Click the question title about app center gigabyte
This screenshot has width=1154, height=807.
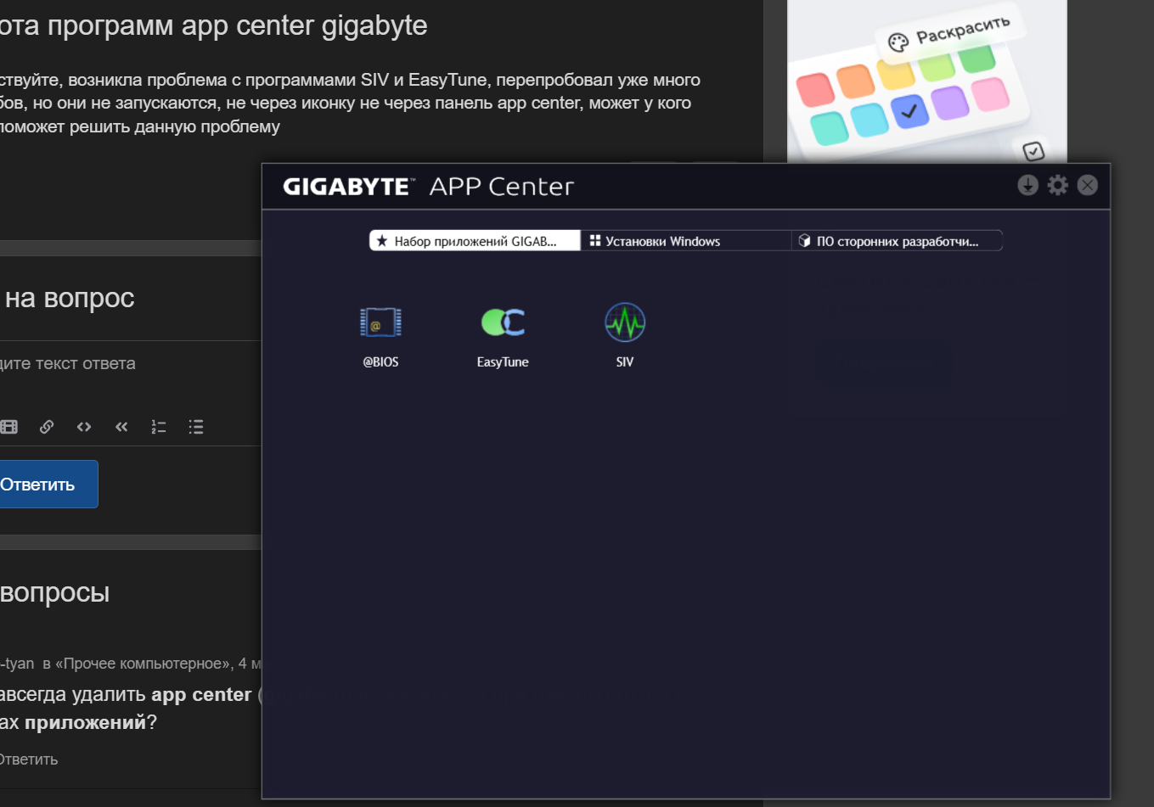pyautogui.click(x=213, y=25)
